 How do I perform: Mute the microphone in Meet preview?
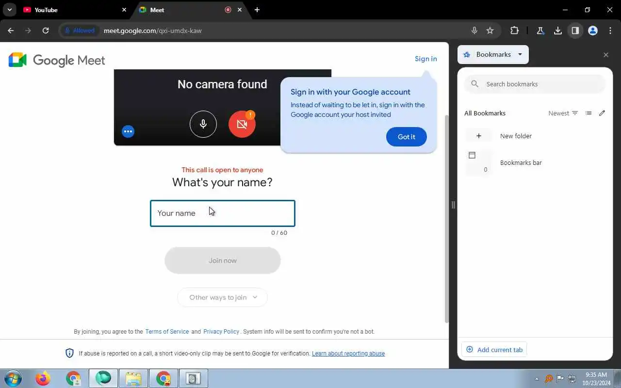203,124
